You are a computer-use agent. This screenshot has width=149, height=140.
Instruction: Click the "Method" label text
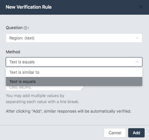click(13, 52)
